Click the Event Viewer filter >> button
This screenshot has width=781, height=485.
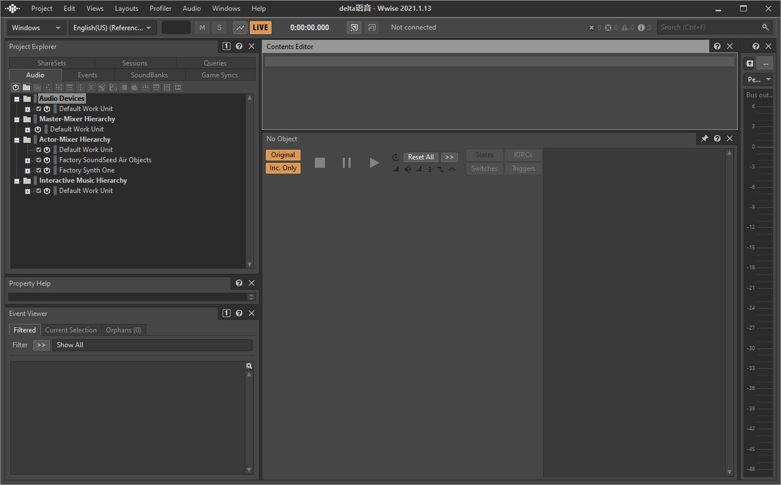pyautogui.click(x=41, y=345)
